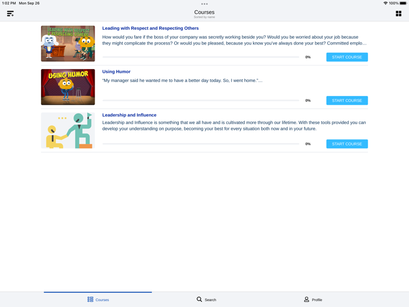
Task: Tap the 0% label for Using Humor
Action: coord(308,101)
